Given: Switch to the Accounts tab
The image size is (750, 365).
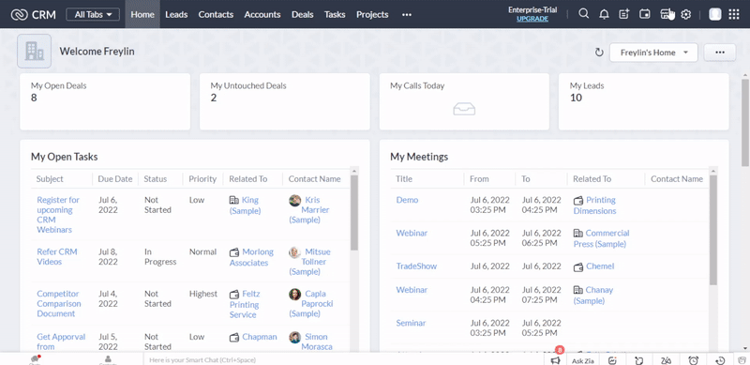Looking at the screenshot, I should click(262, 14).
